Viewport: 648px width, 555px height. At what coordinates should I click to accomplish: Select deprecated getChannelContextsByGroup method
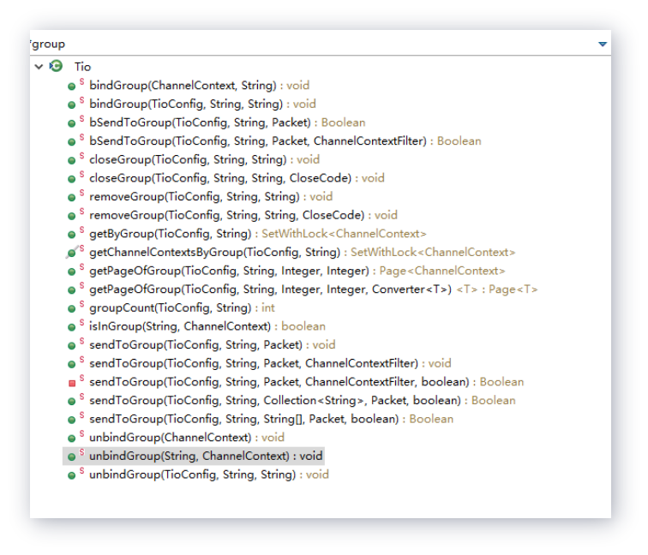[302, 253]
